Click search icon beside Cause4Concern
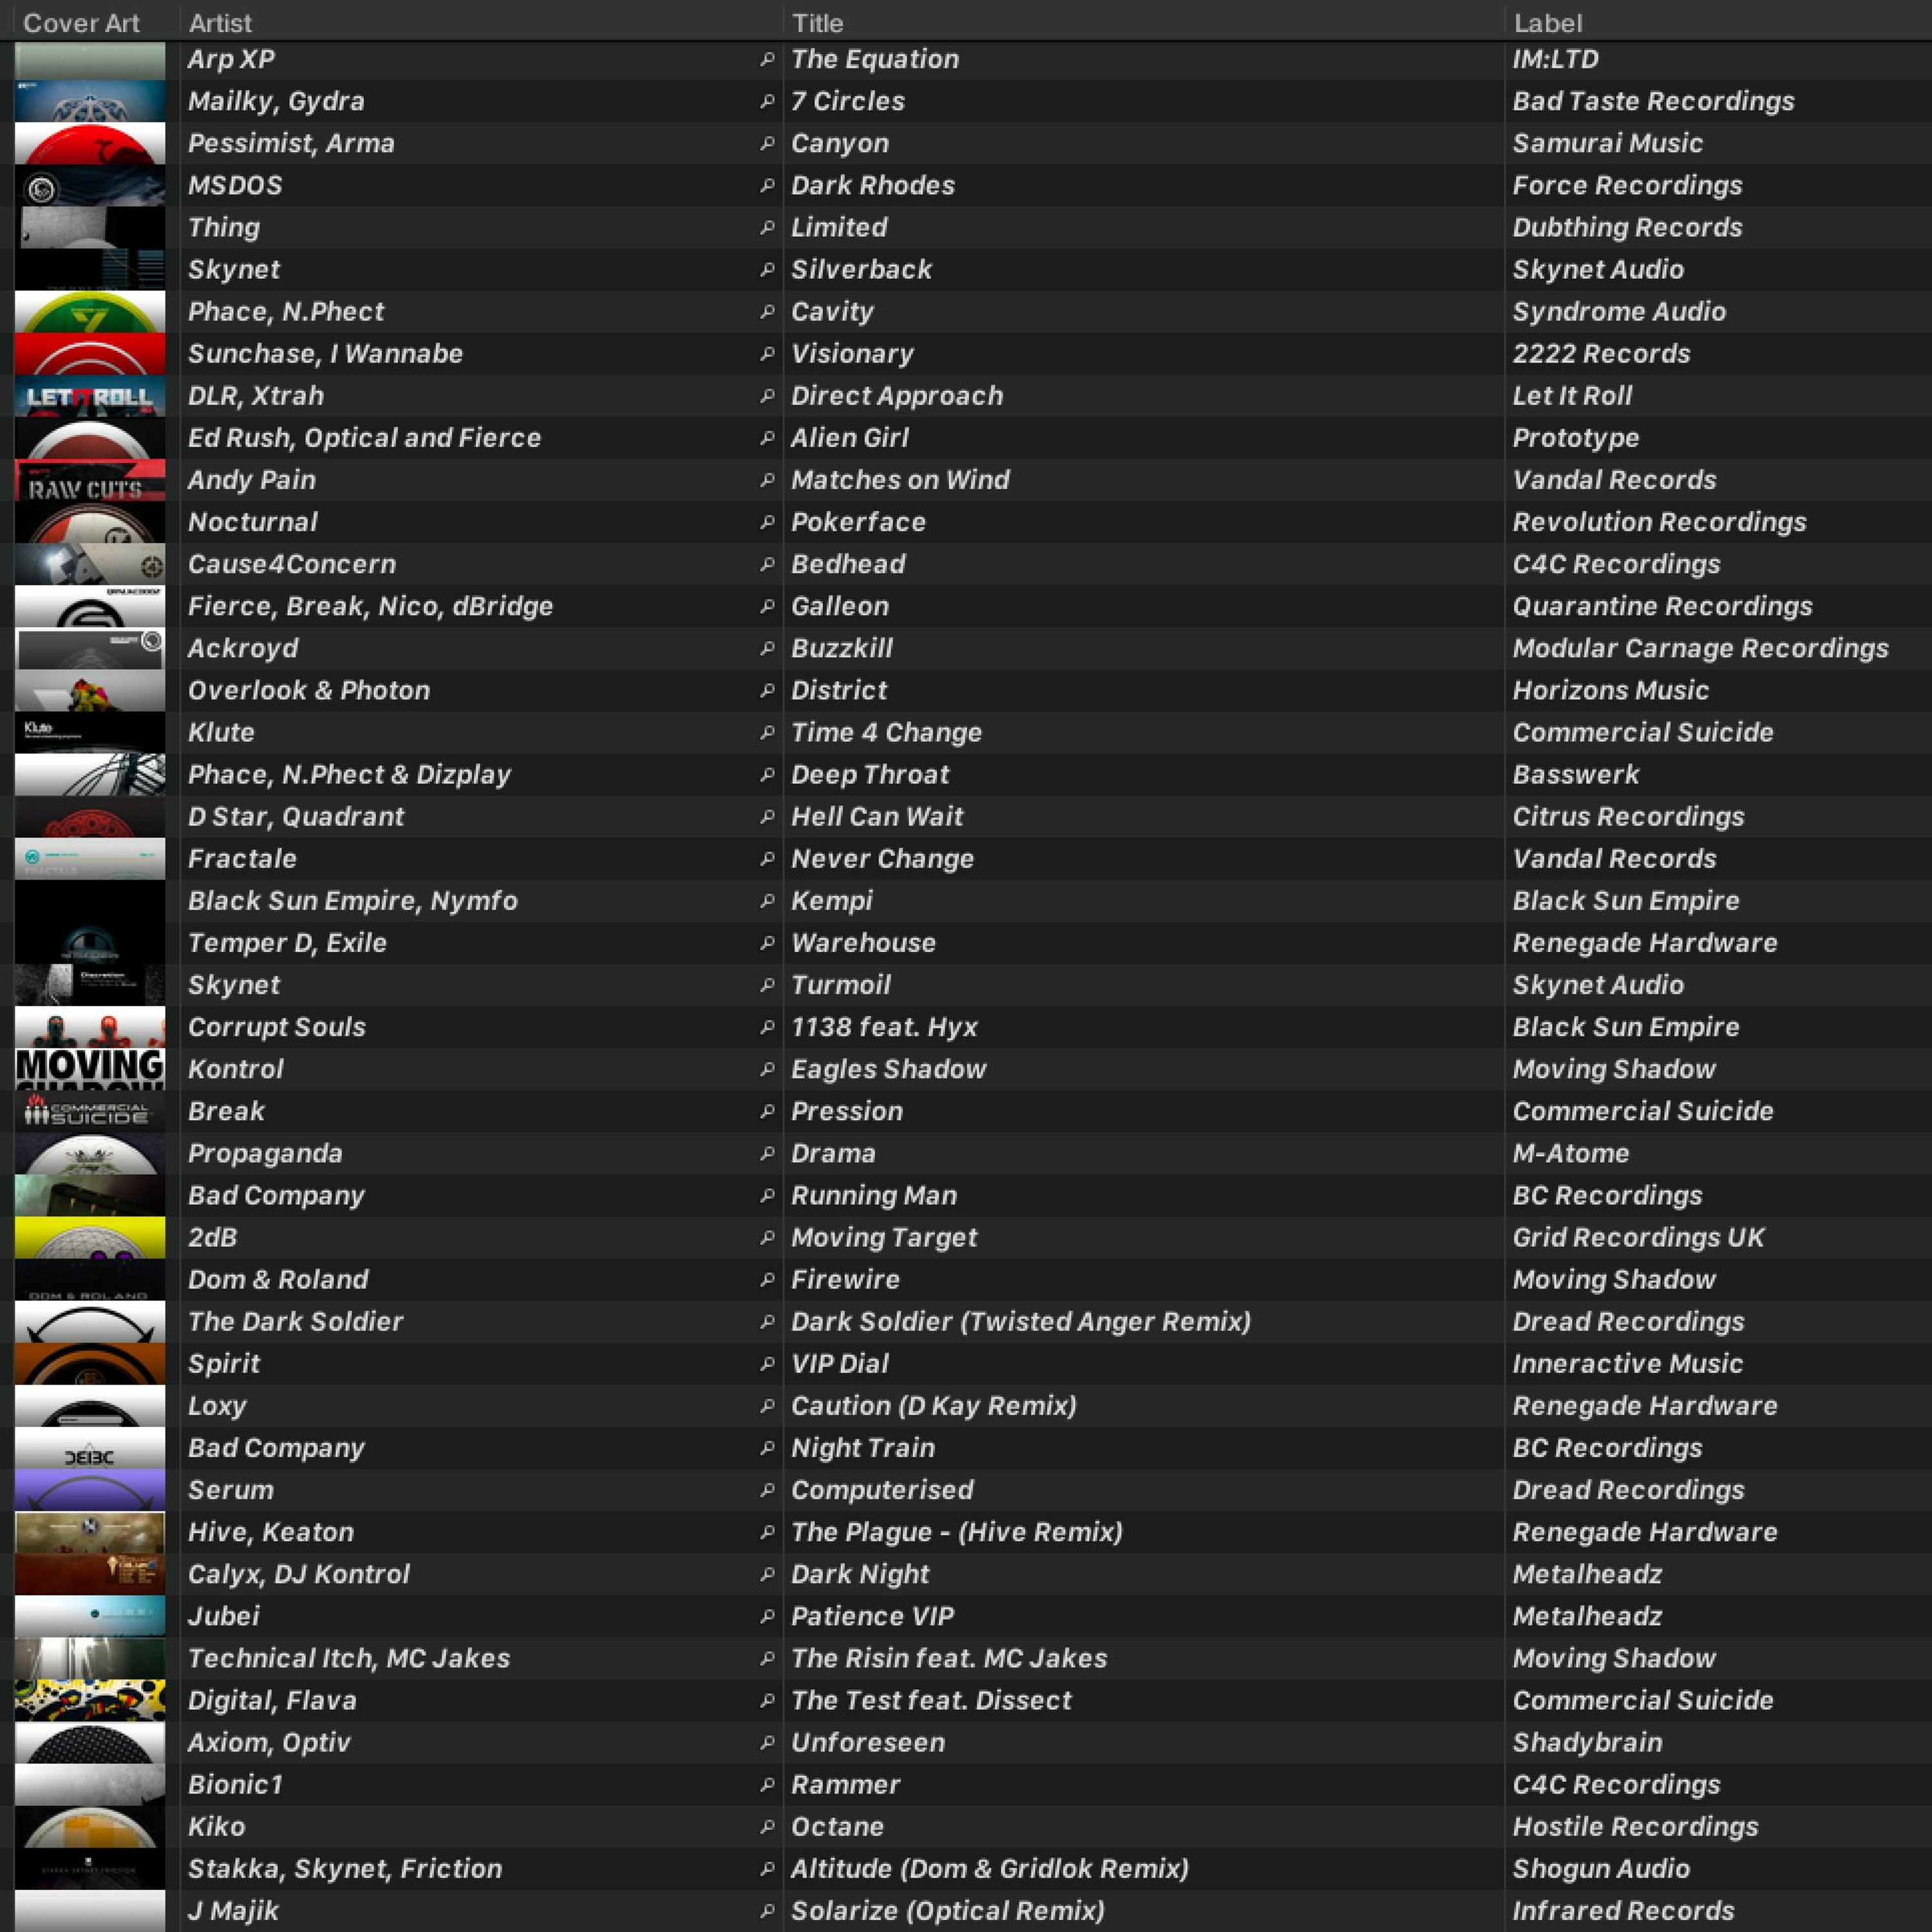Image resolution: width=1932 pixels, height=1932 pixels. 767,565
